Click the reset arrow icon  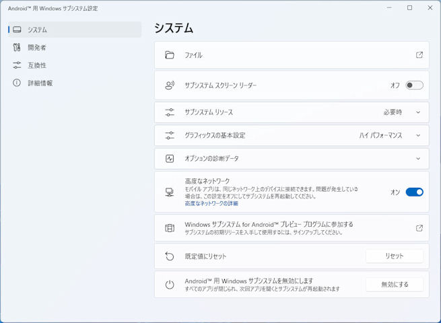(x=170, y=256)
